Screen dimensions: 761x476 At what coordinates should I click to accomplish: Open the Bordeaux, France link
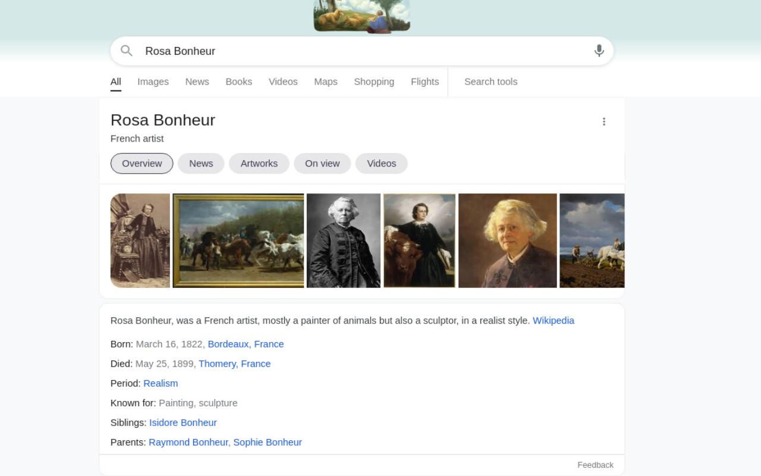point(246,344)
